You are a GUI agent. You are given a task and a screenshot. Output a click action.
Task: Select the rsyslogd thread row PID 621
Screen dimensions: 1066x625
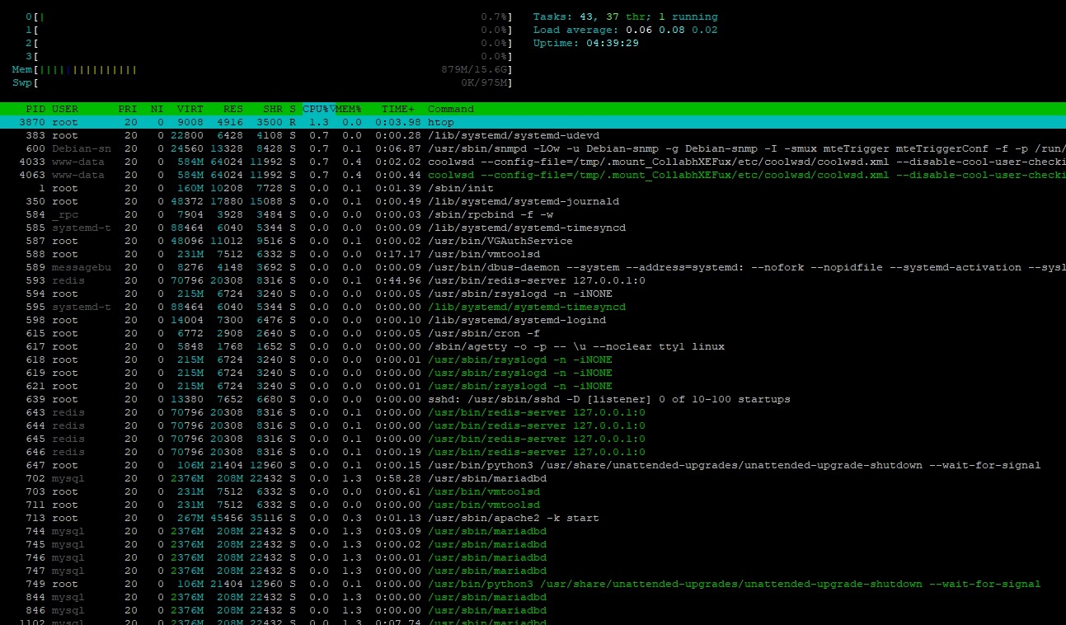(x=533, y=386)
